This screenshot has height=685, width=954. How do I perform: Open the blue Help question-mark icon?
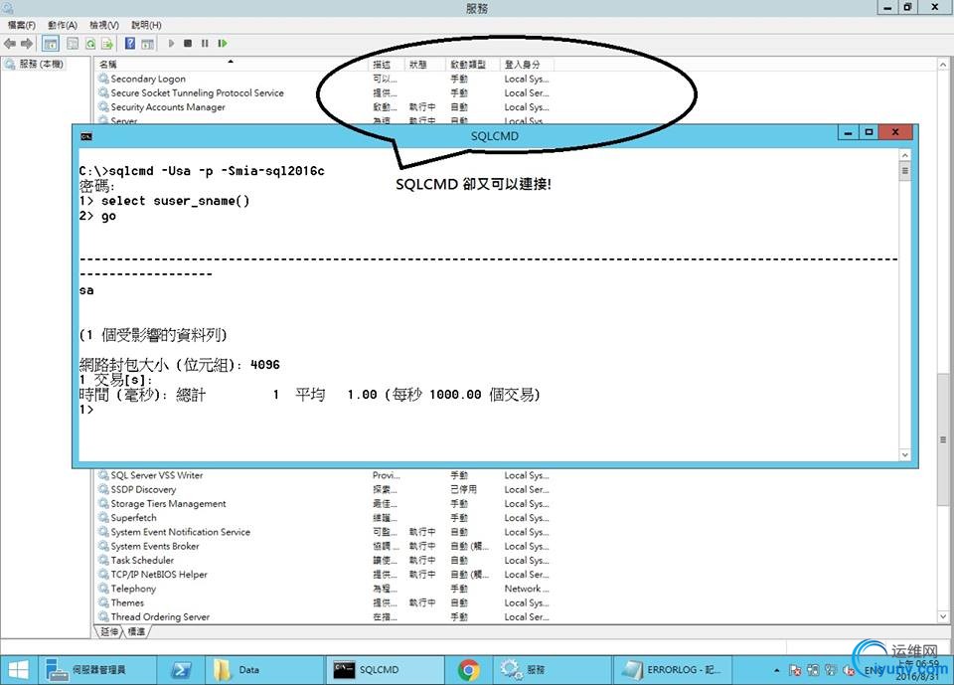pyautogui.click(x=129, y=43)
